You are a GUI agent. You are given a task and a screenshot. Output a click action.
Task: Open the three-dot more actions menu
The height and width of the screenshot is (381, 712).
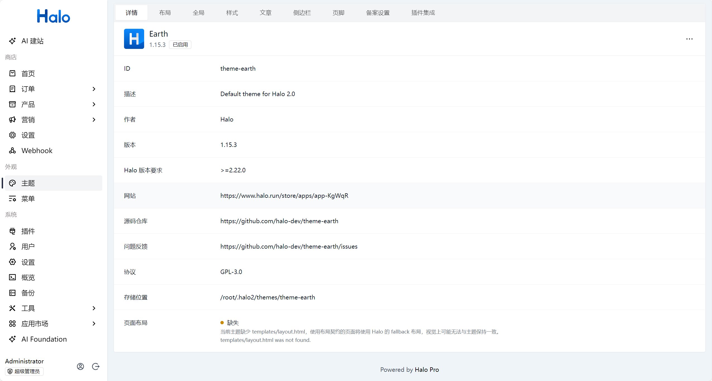point(689,39)
